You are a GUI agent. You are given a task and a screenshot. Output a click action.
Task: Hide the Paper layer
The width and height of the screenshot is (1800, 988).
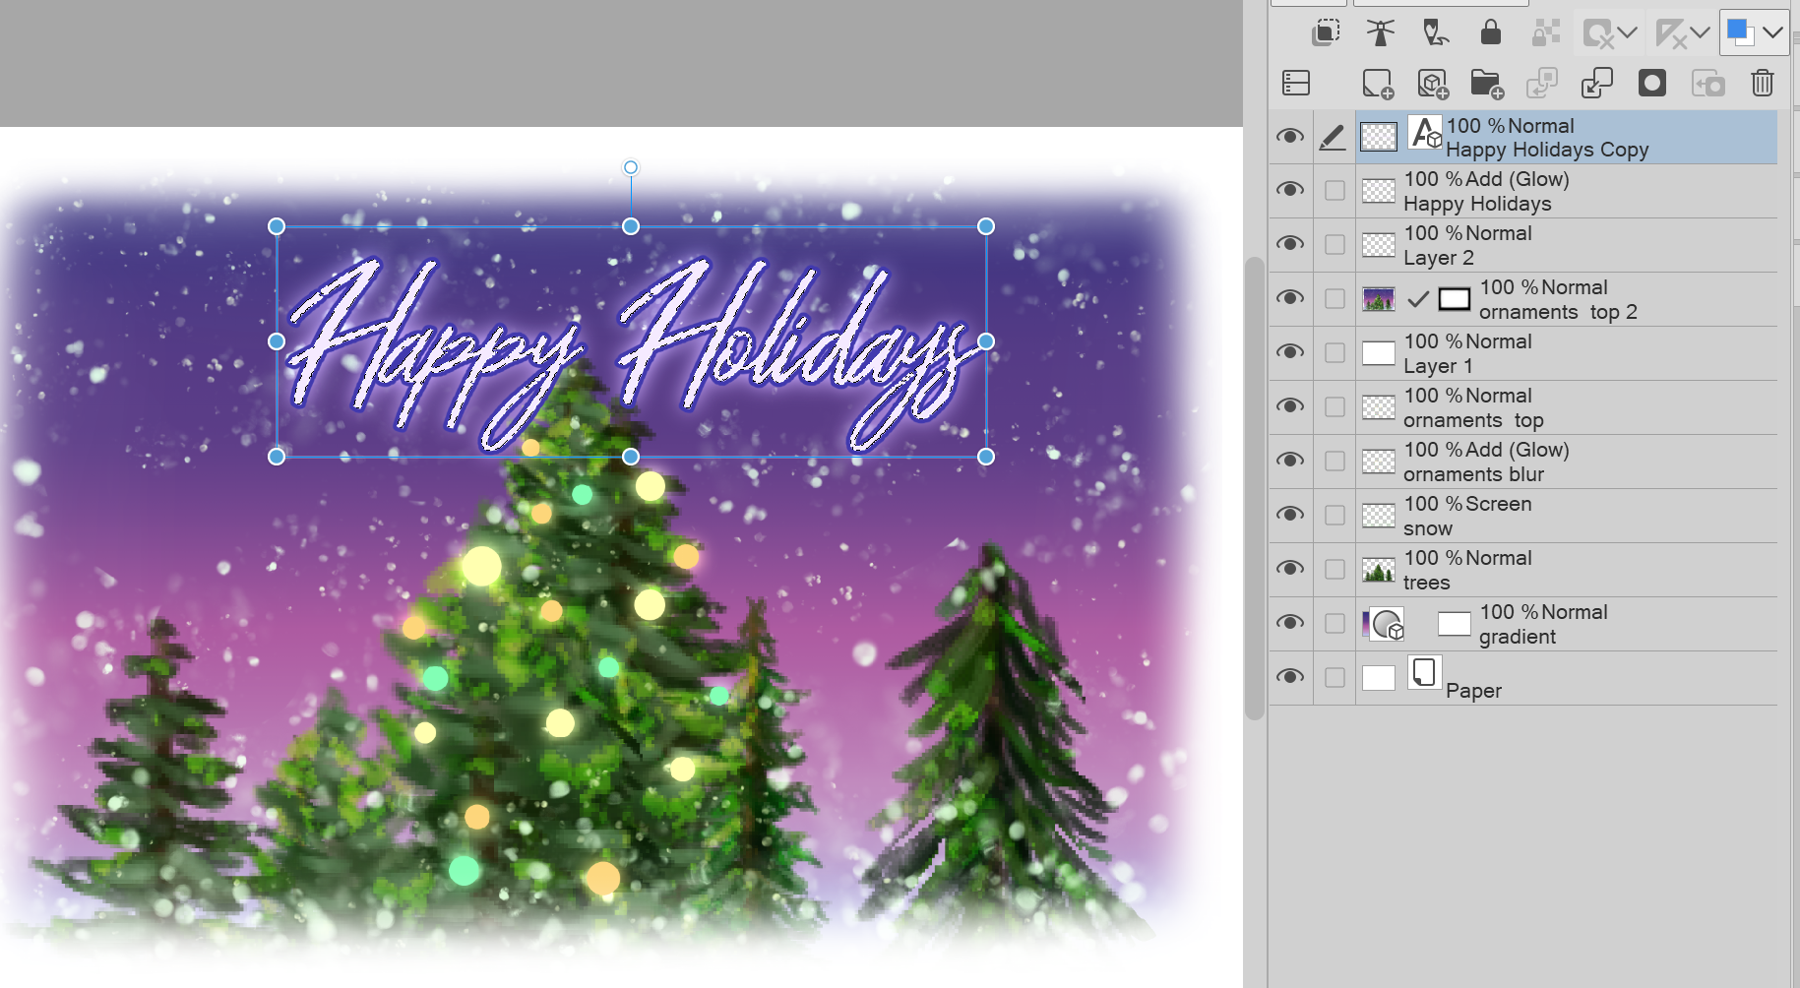coord(1290,677)
